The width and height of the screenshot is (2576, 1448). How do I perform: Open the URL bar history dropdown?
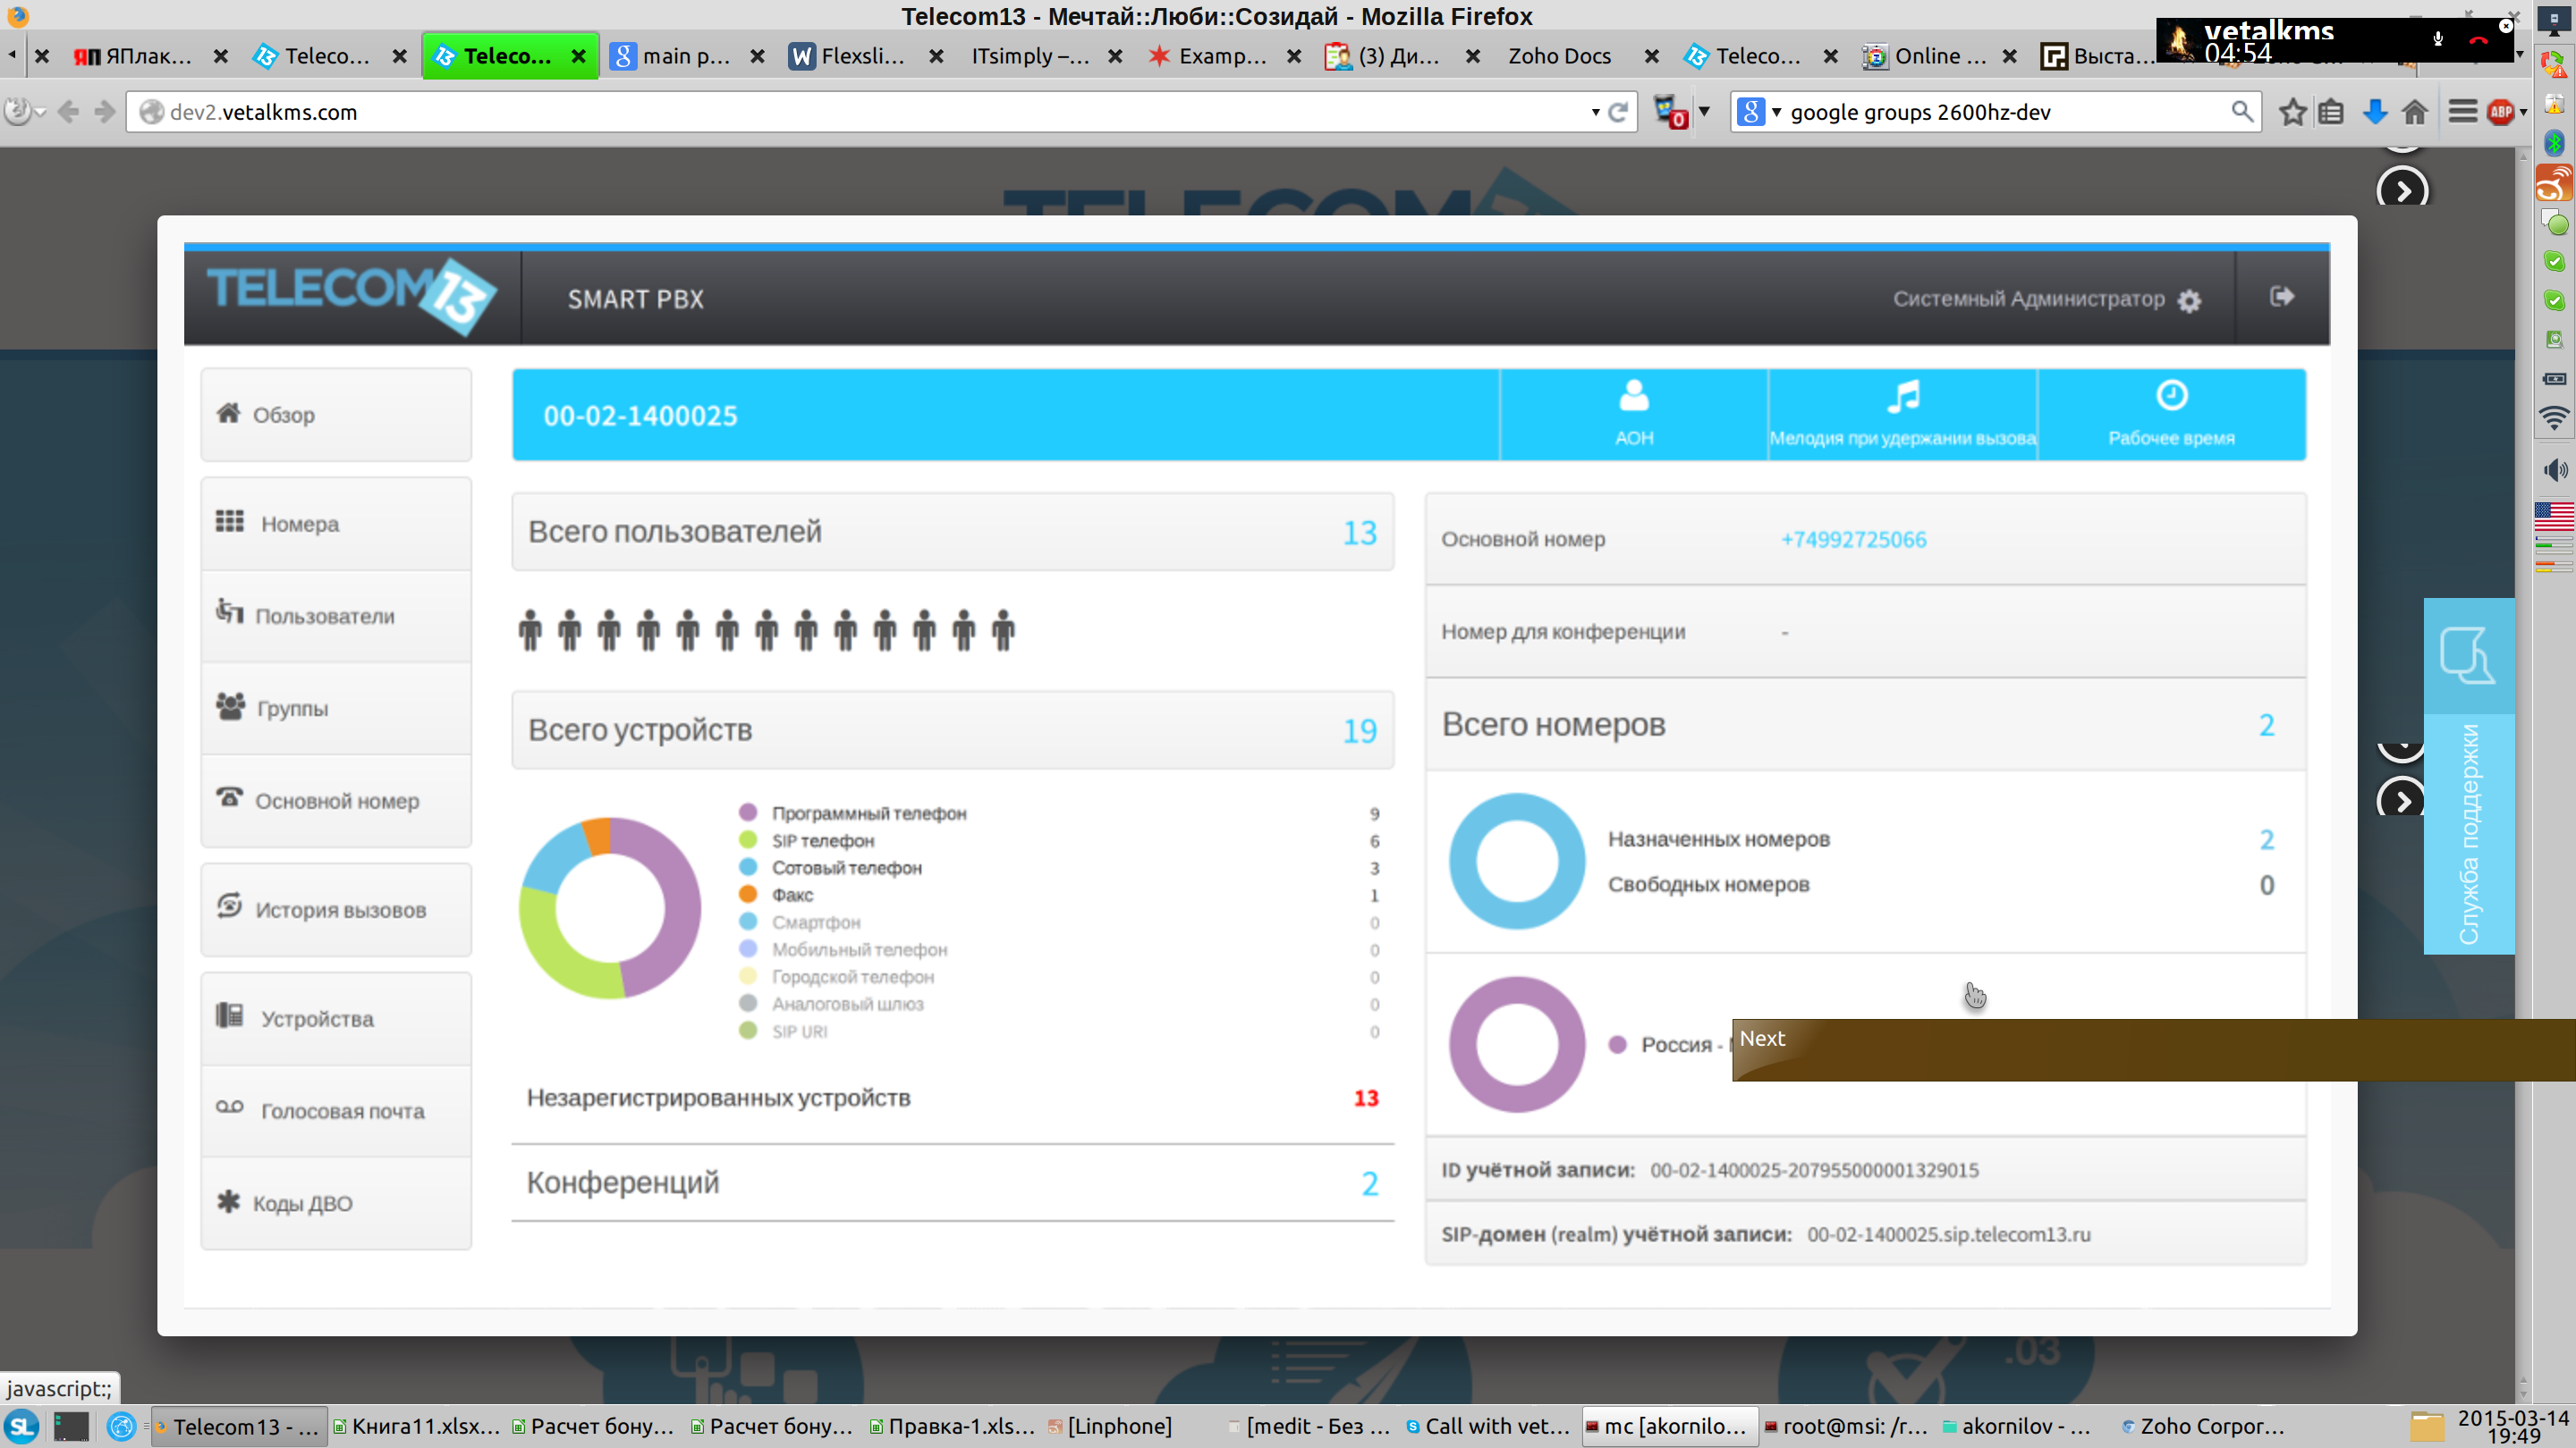pos(1595,112)
